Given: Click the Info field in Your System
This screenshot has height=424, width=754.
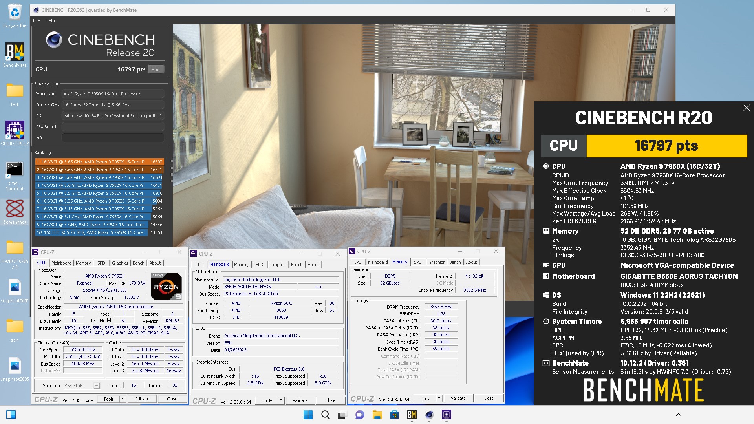Looking at the screenshot, I should [x=113, y=138].
